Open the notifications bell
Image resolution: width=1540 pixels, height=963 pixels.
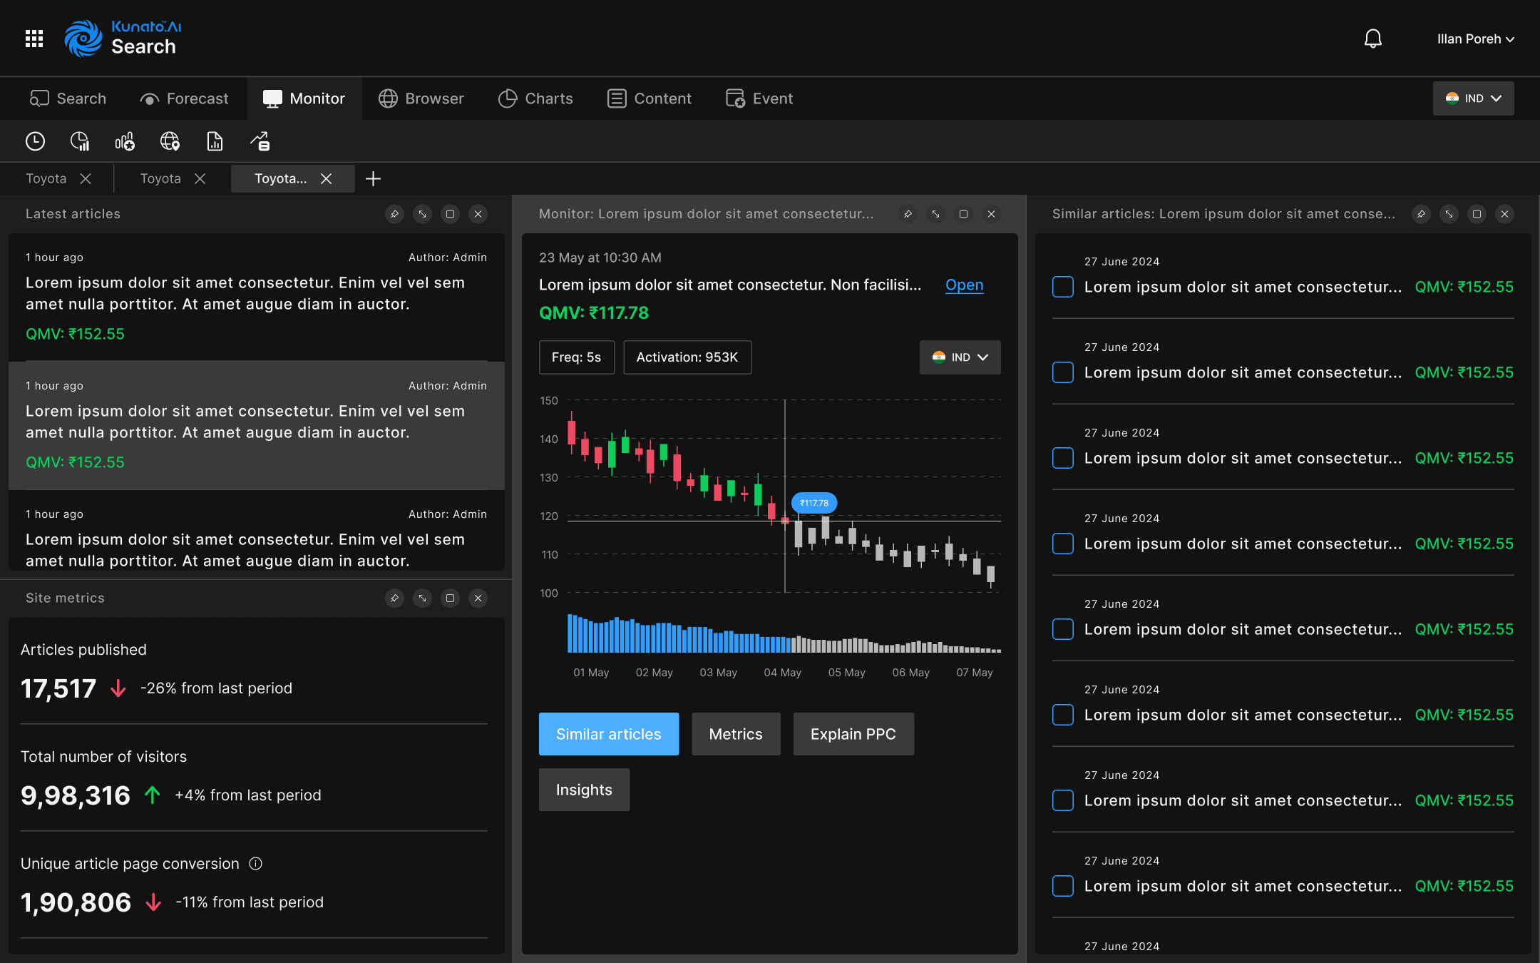click(1372, 39)
